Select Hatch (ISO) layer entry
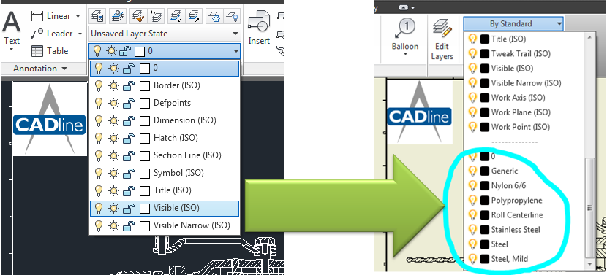The width and height of the screenshot is (607, 275). tap(165, 138)
